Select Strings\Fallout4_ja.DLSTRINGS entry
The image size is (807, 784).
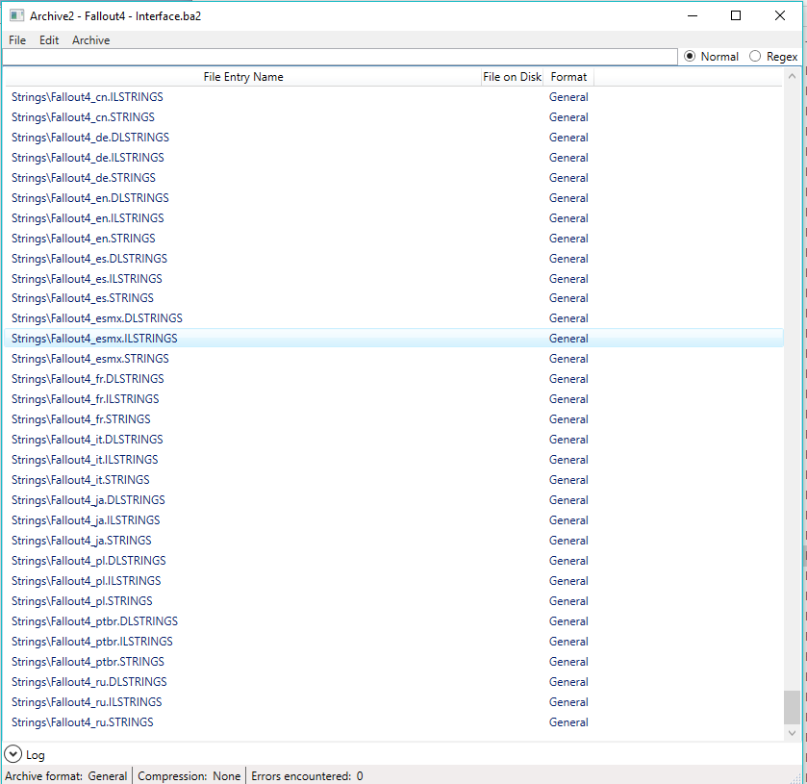coord(393,500)
